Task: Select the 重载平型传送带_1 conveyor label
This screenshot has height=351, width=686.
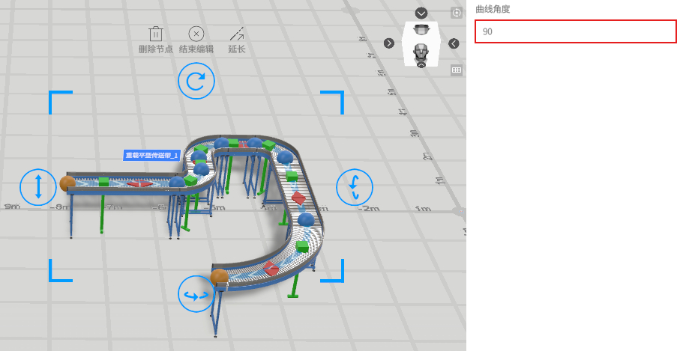Action: tap(151, 156)
